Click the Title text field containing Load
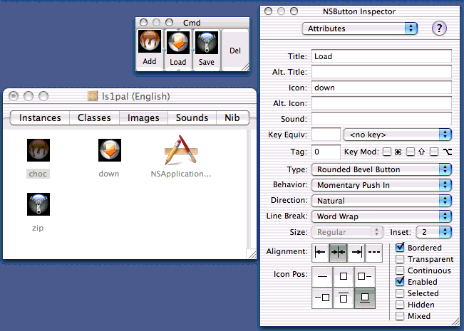464x331 pixels. [381, 56]
